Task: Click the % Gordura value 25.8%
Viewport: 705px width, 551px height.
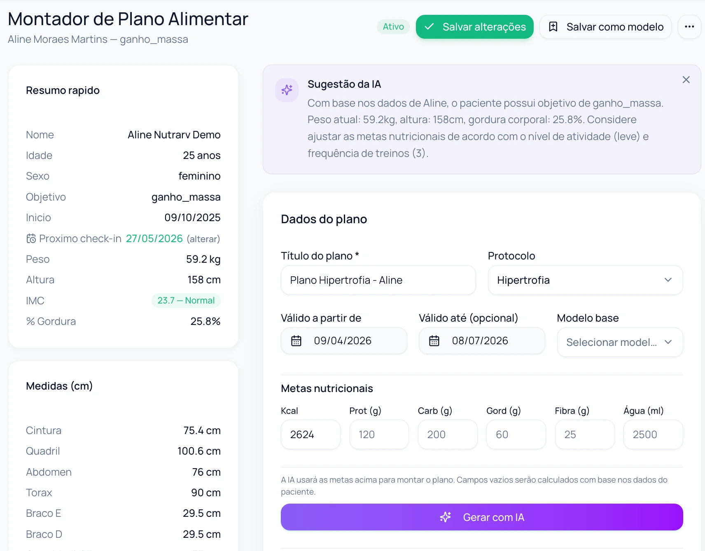Action: (x=205, y=322)
